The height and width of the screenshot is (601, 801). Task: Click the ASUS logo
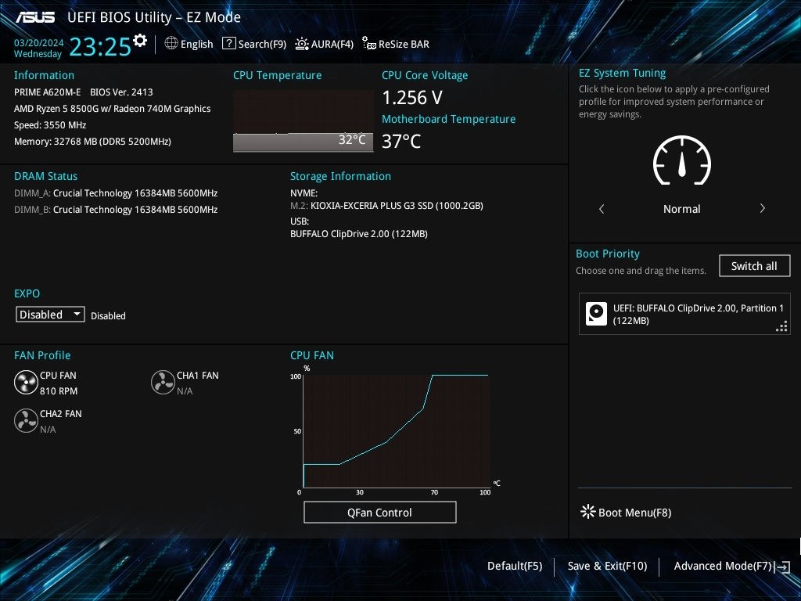coord(35,17)
